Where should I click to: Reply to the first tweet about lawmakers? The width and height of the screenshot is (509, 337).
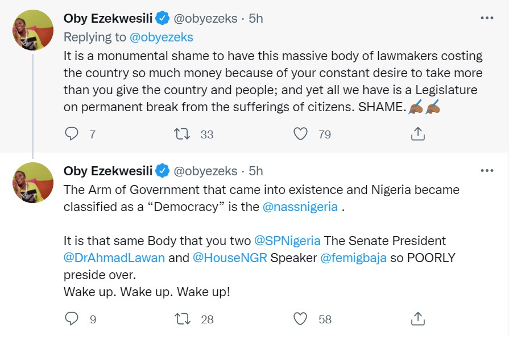(x=71, y=134)
